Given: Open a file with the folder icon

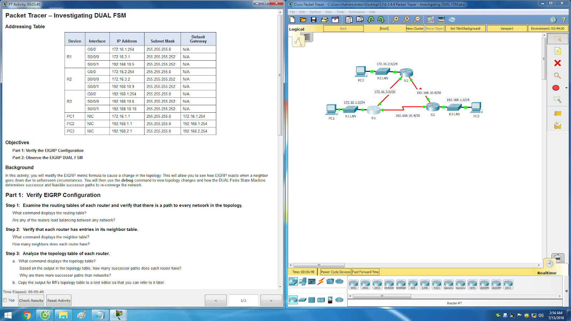Looking at the screenshot, I should pos(303,20).
